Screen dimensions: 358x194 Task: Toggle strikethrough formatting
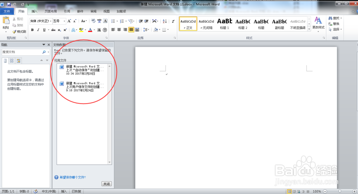[53, 30]
